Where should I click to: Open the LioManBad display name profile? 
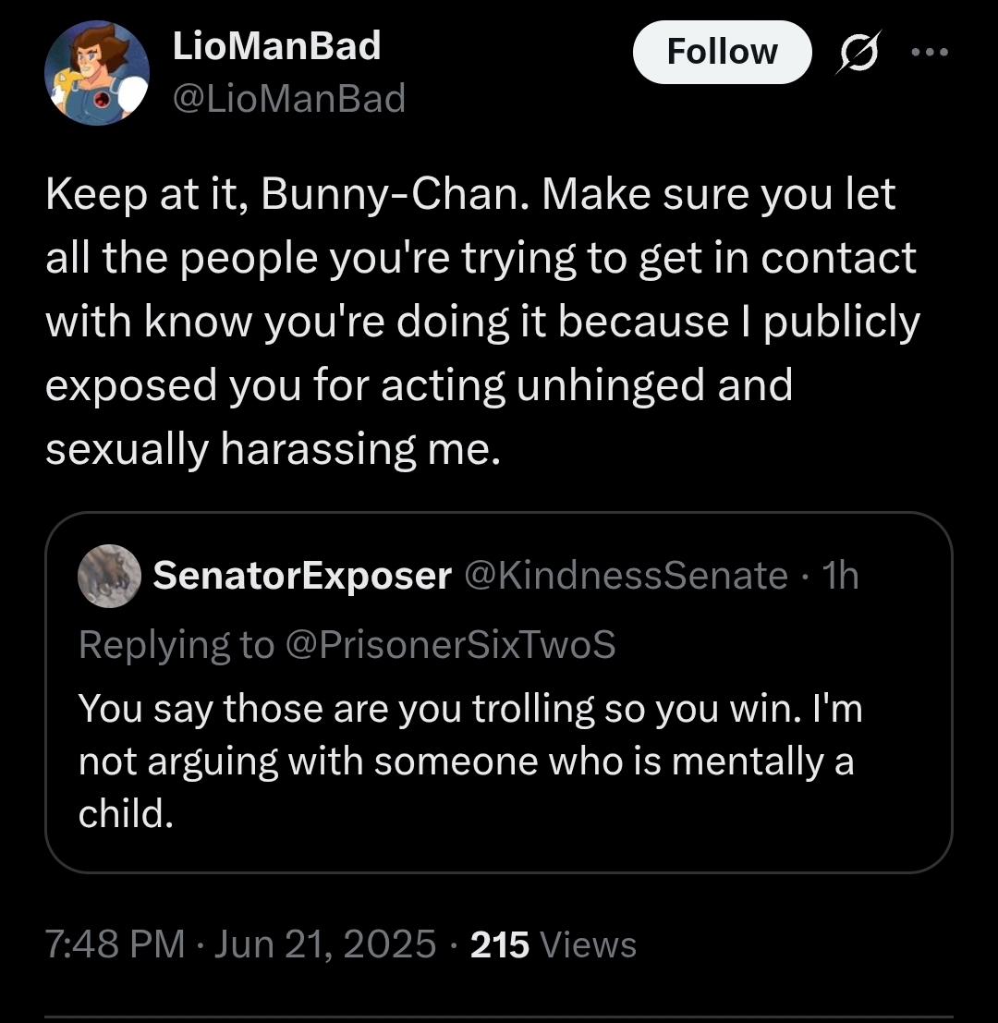[276, 46]
